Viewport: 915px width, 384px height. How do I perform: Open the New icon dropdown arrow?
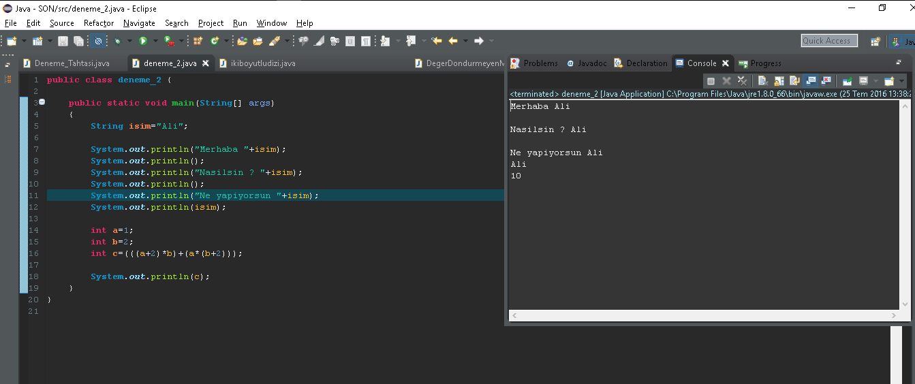point(25,41)
